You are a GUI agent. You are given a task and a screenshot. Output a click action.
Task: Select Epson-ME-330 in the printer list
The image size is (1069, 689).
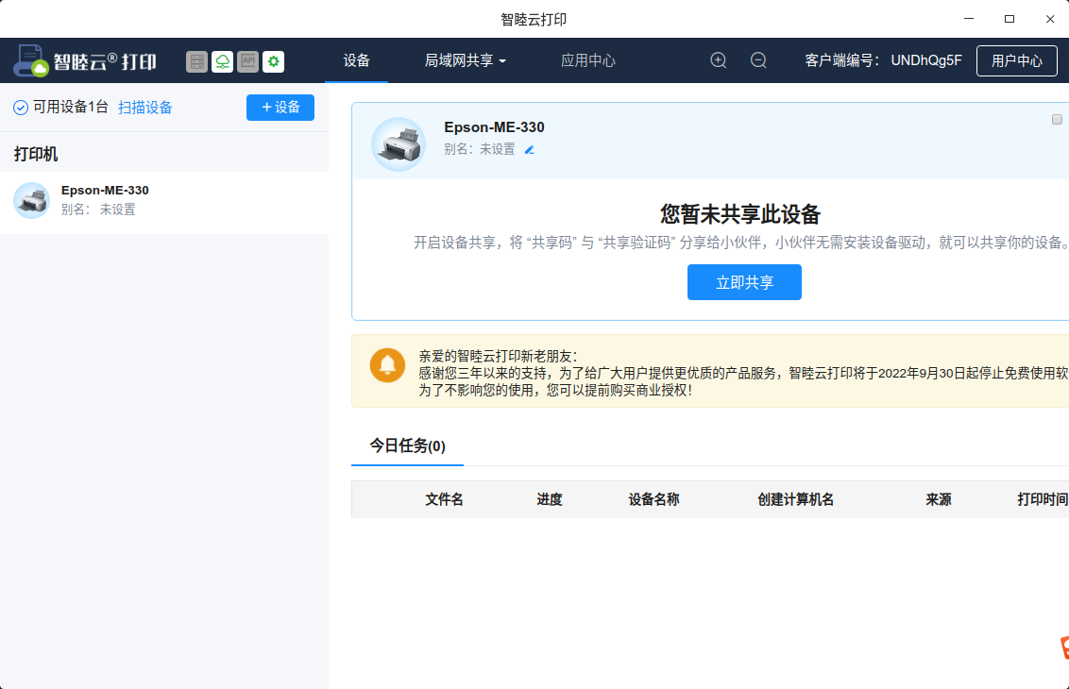coord(104,200)
